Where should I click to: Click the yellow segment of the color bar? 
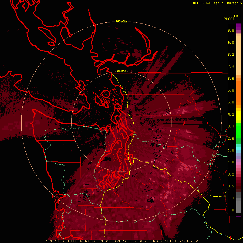pyautogui.click(x=238, y=116)
